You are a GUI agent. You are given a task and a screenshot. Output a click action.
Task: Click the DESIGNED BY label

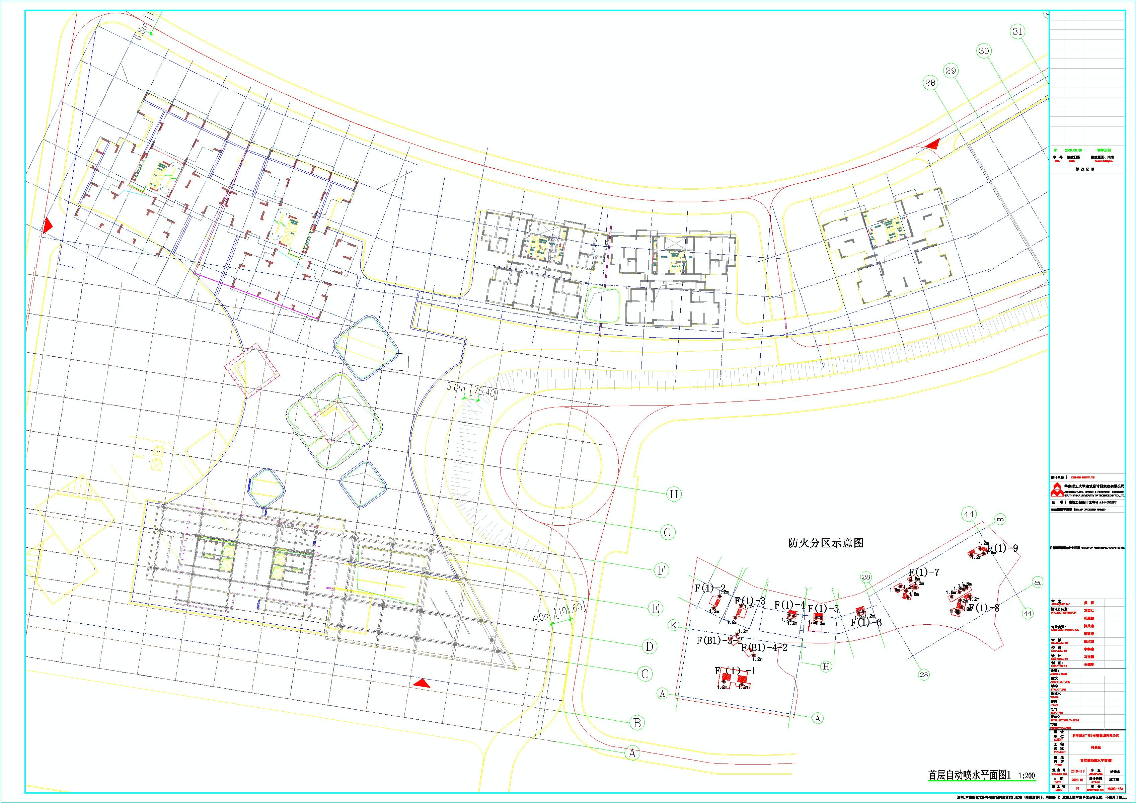pos(1060,658)
